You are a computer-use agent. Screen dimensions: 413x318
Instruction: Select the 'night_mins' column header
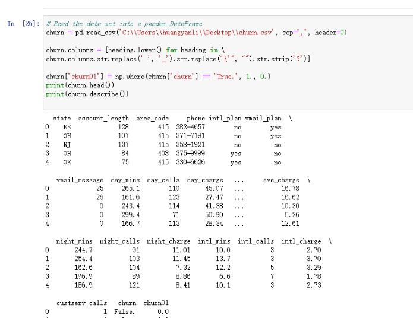click(74, 241)
